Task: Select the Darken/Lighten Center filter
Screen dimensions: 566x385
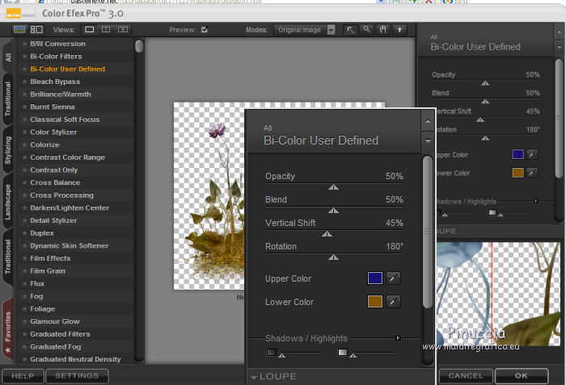Action: (x=76, y=208)
